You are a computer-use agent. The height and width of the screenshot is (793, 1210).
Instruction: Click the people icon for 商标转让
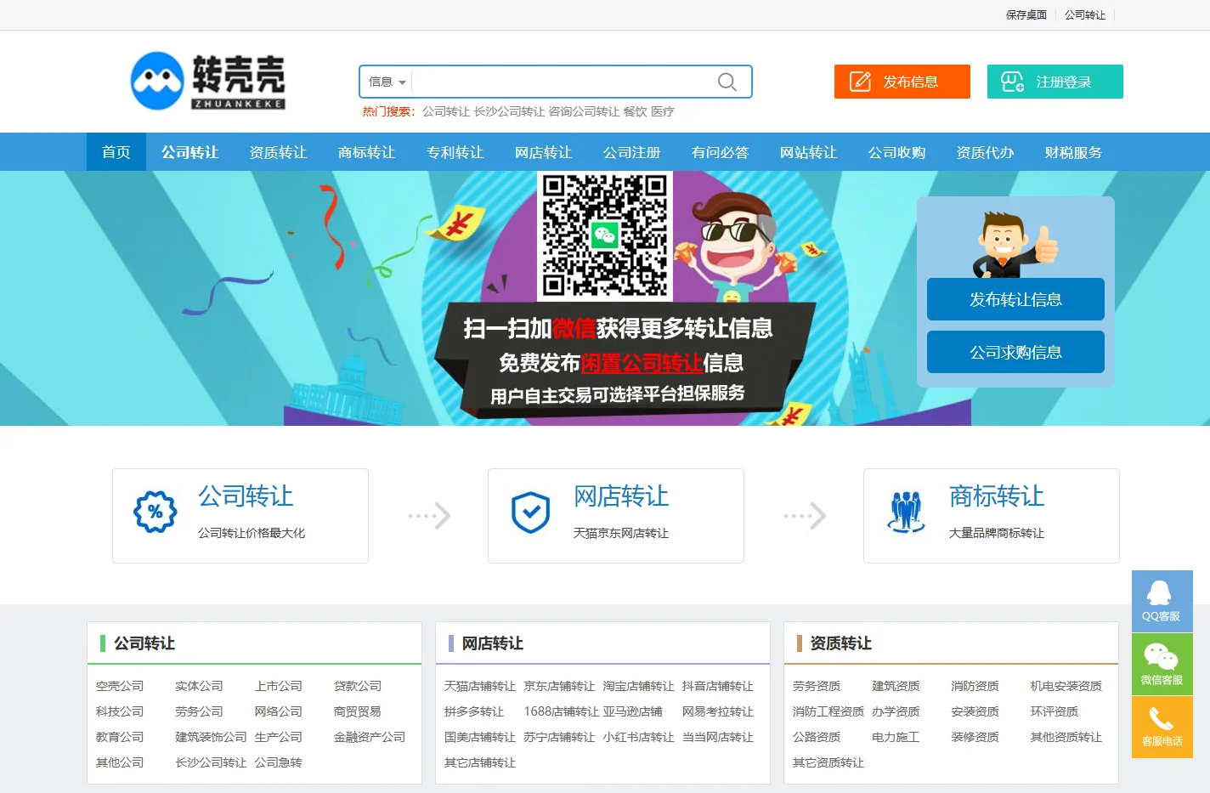point(906,513)
